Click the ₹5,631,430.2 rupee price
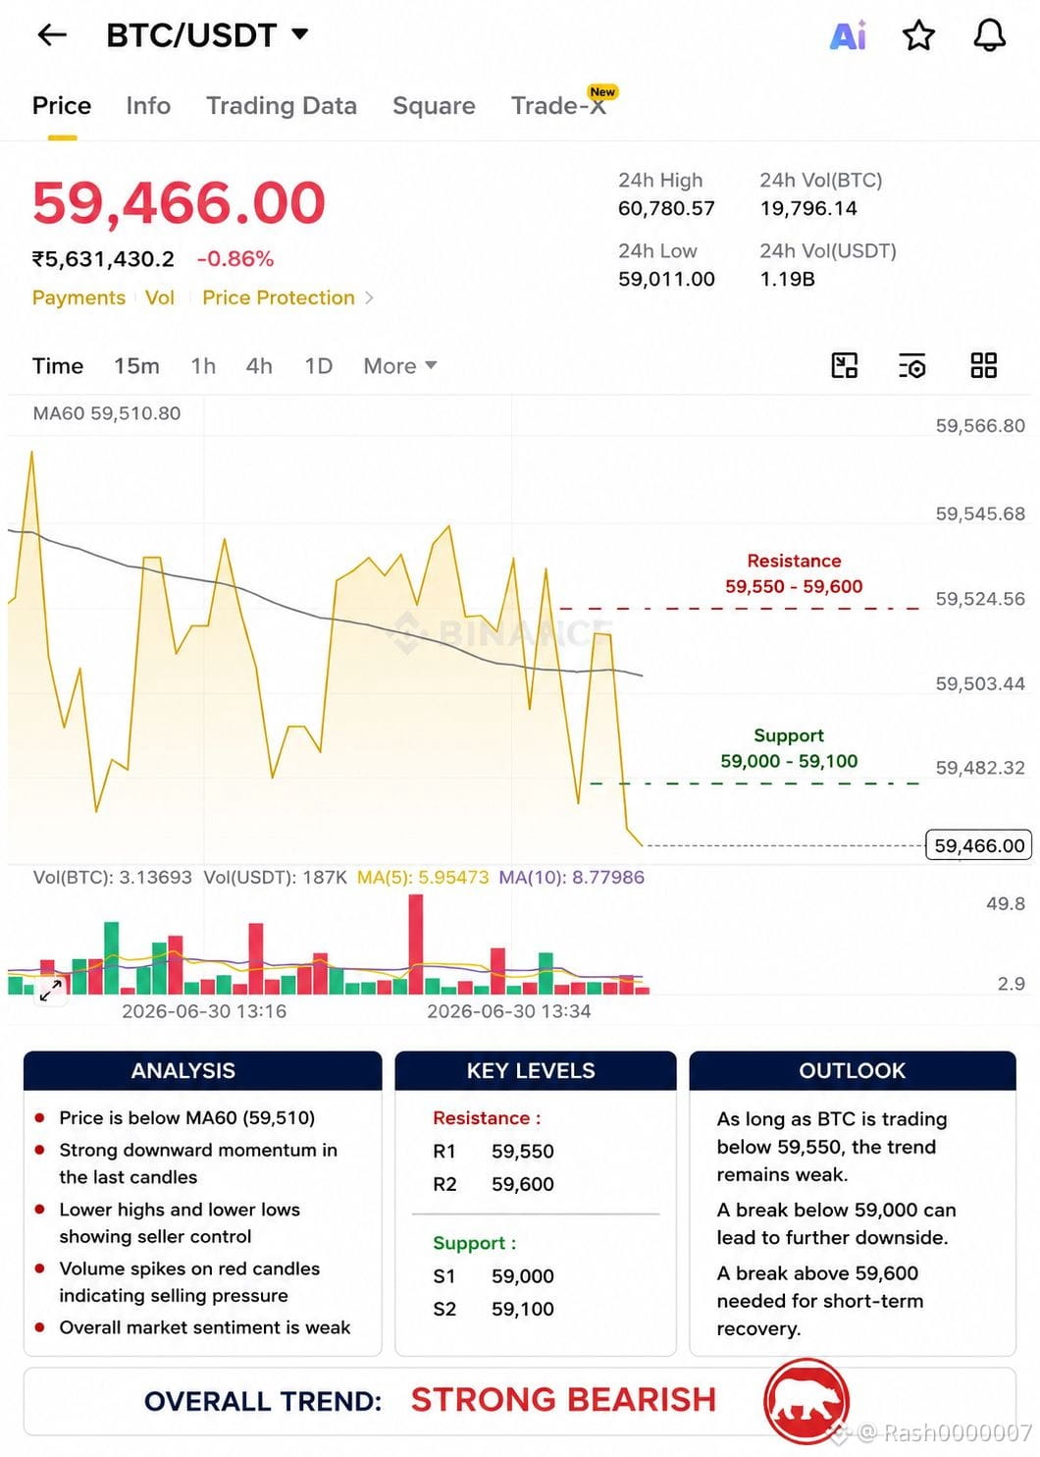The height and width of the screenshot is (1457, 1040). click(x=103, y=259)
